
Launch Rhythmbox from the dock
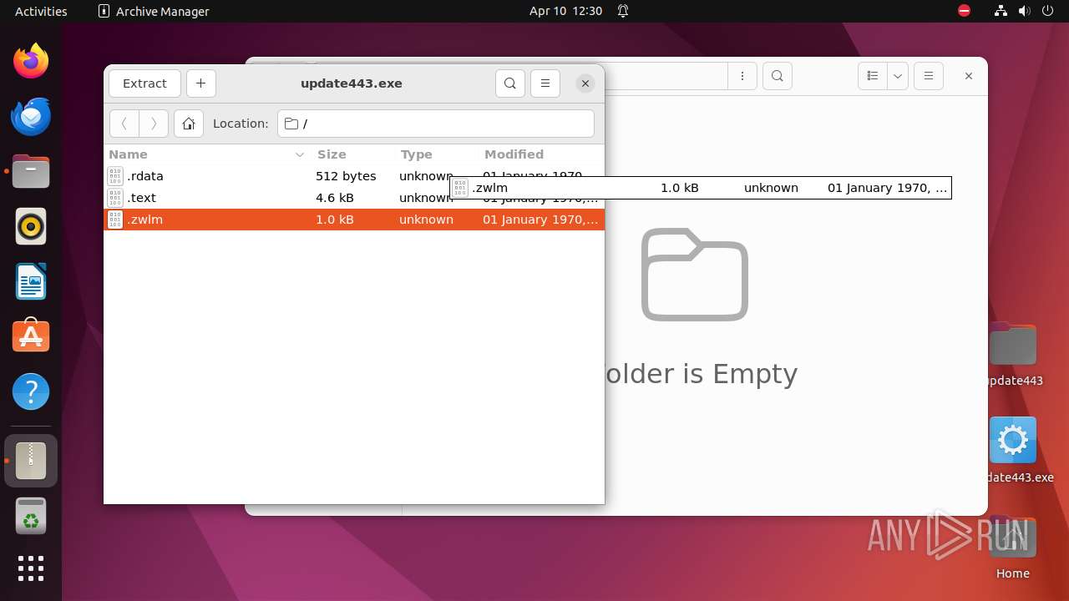tap(31, 226)
